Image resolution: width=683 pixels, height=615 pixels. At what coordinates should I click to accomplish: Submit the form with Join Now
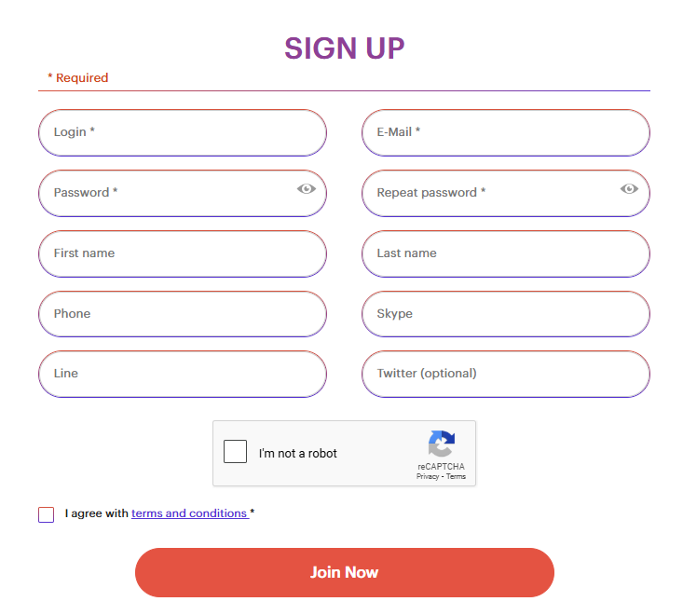(345, 572)
